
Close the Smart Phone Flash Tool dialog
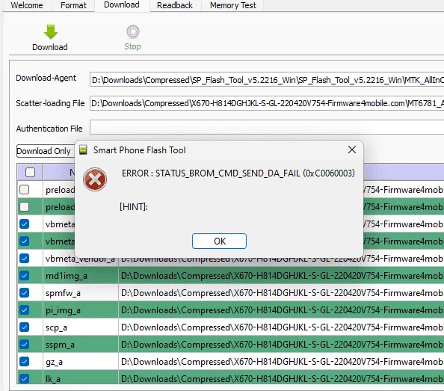click(x=352, y=150)
